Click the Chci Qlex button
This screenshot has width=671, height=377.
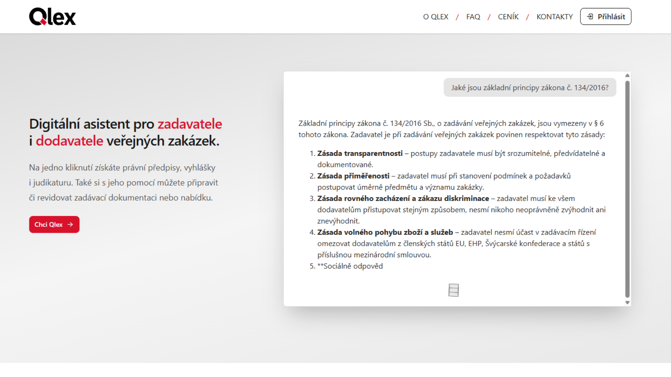pyautogui.click(x=54, y=224)
